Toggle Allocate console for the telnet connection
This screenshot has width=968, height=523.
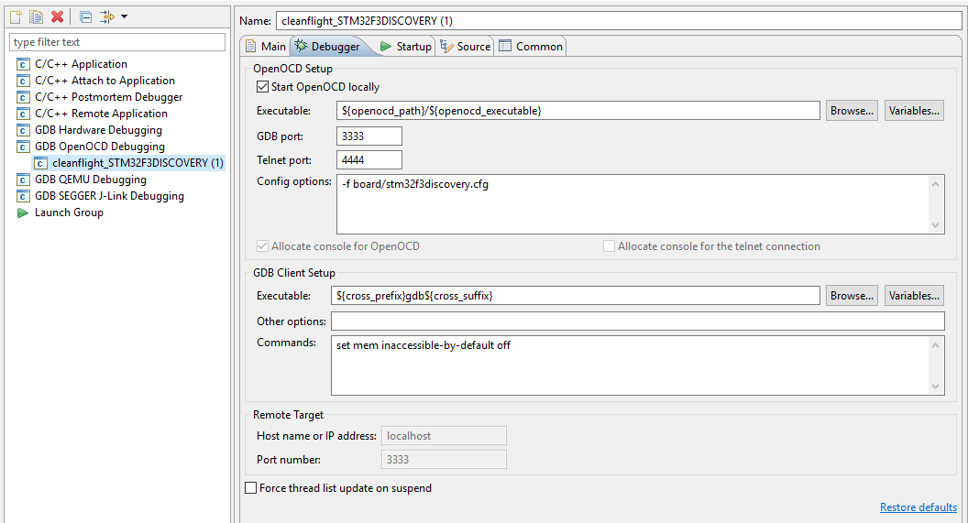pos(609,246)
